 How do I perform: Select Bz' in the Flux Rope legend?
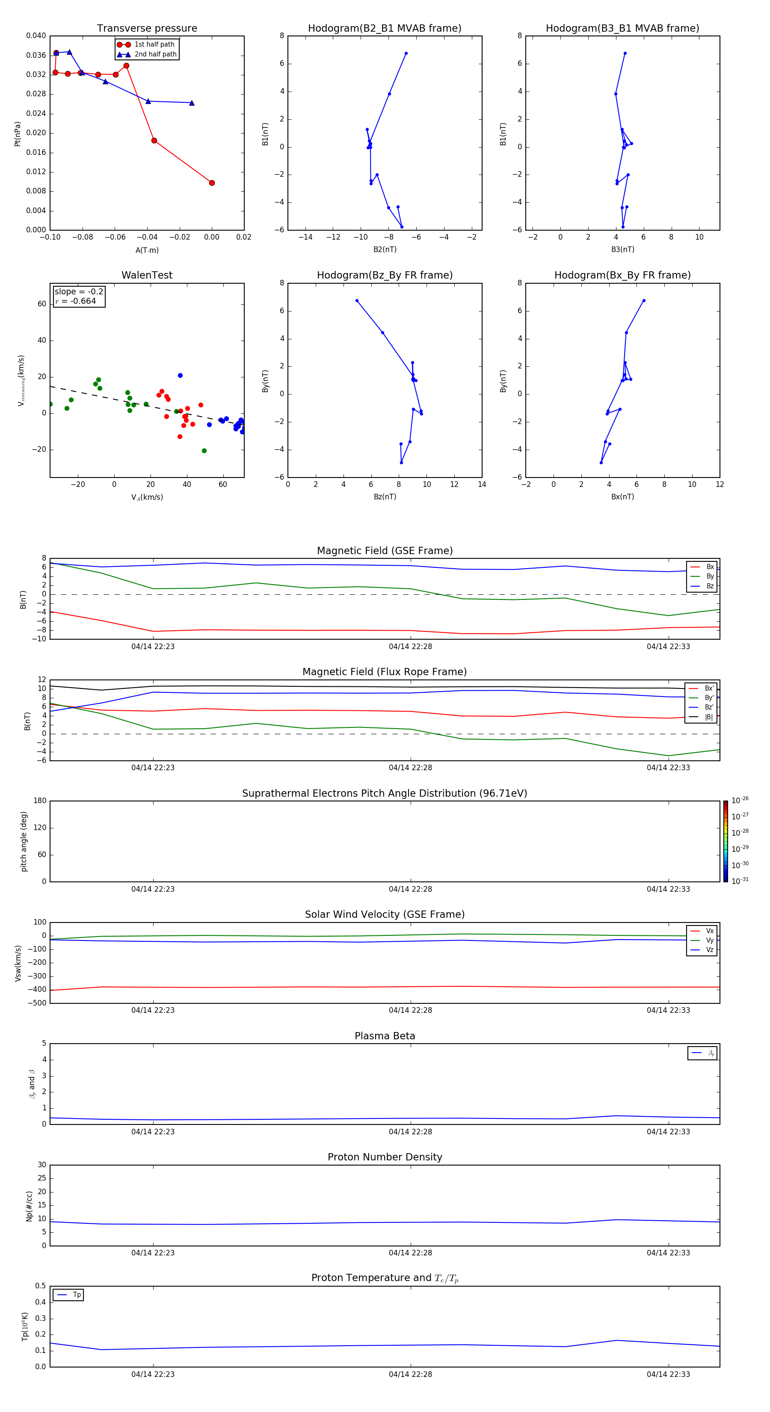coord(702,707)
